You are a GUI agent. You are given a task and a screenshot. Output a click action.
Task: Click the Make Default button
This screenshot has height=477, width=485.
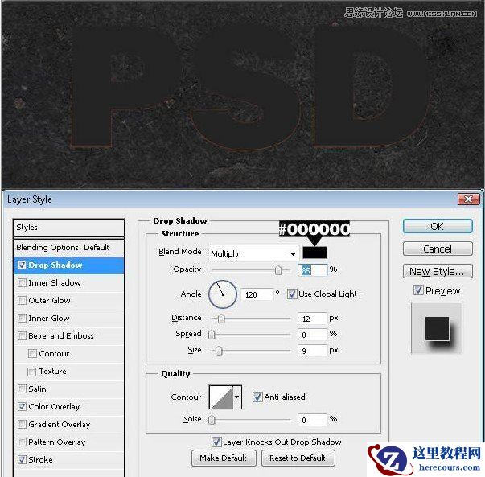point(224,458)
